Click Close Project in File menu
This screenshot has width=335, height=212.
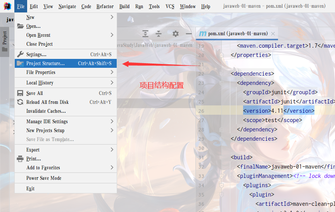click(x=40, y=44)
